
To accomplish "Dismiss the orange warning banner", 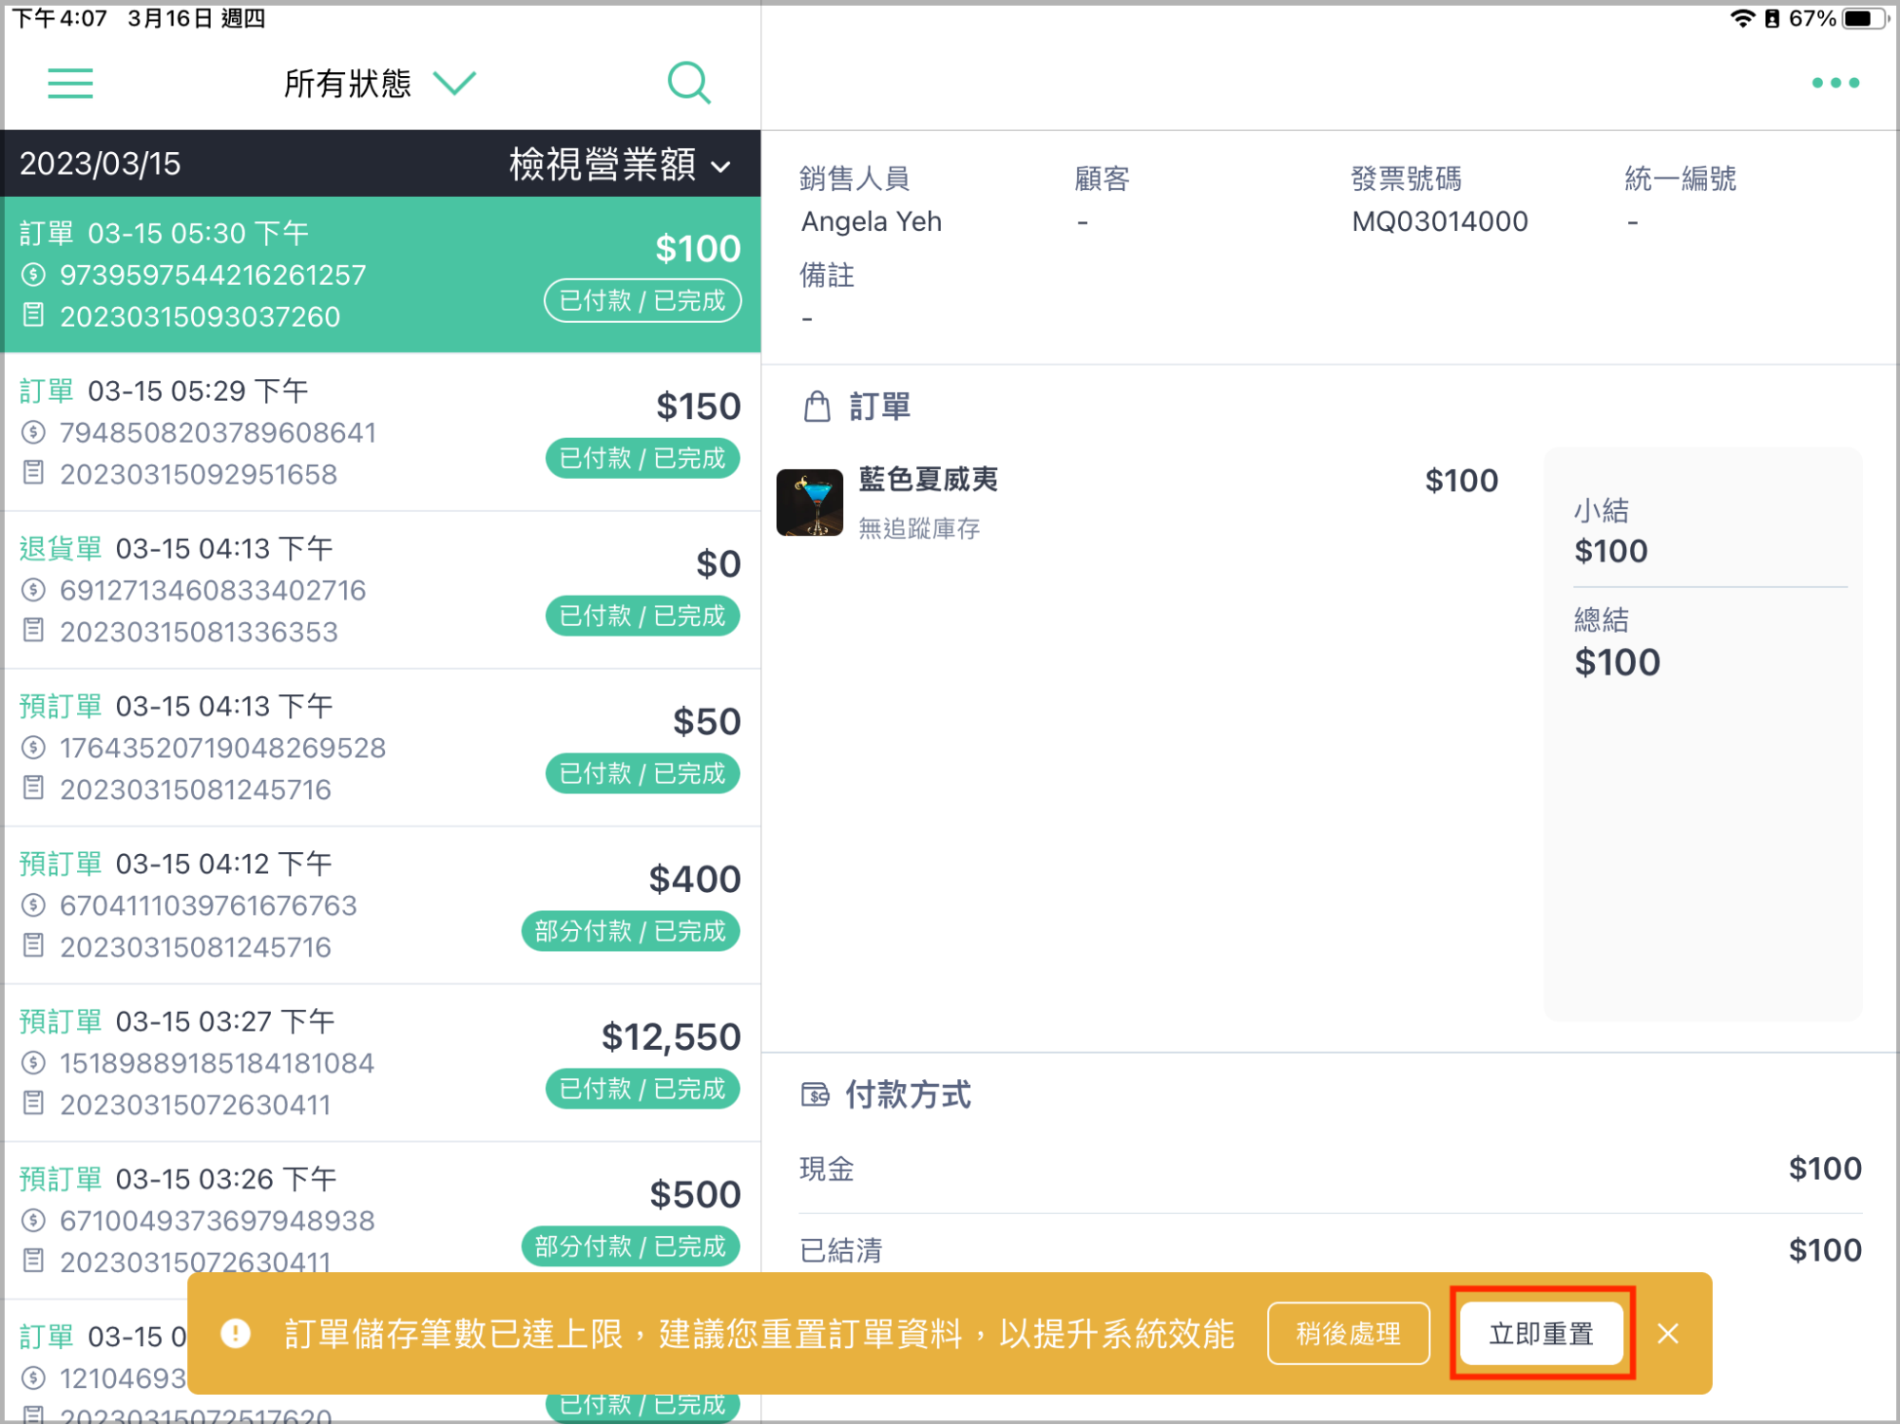I will pyautogui.click(x=1667, y=1334).
